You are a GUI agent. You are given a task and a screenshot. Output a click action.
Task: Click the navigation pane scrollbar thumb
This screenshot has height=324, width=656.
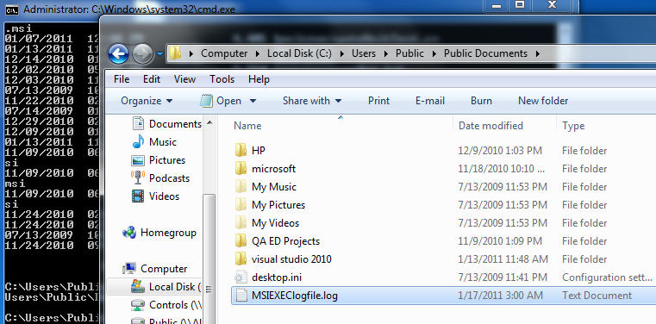[x=209, y=259]
